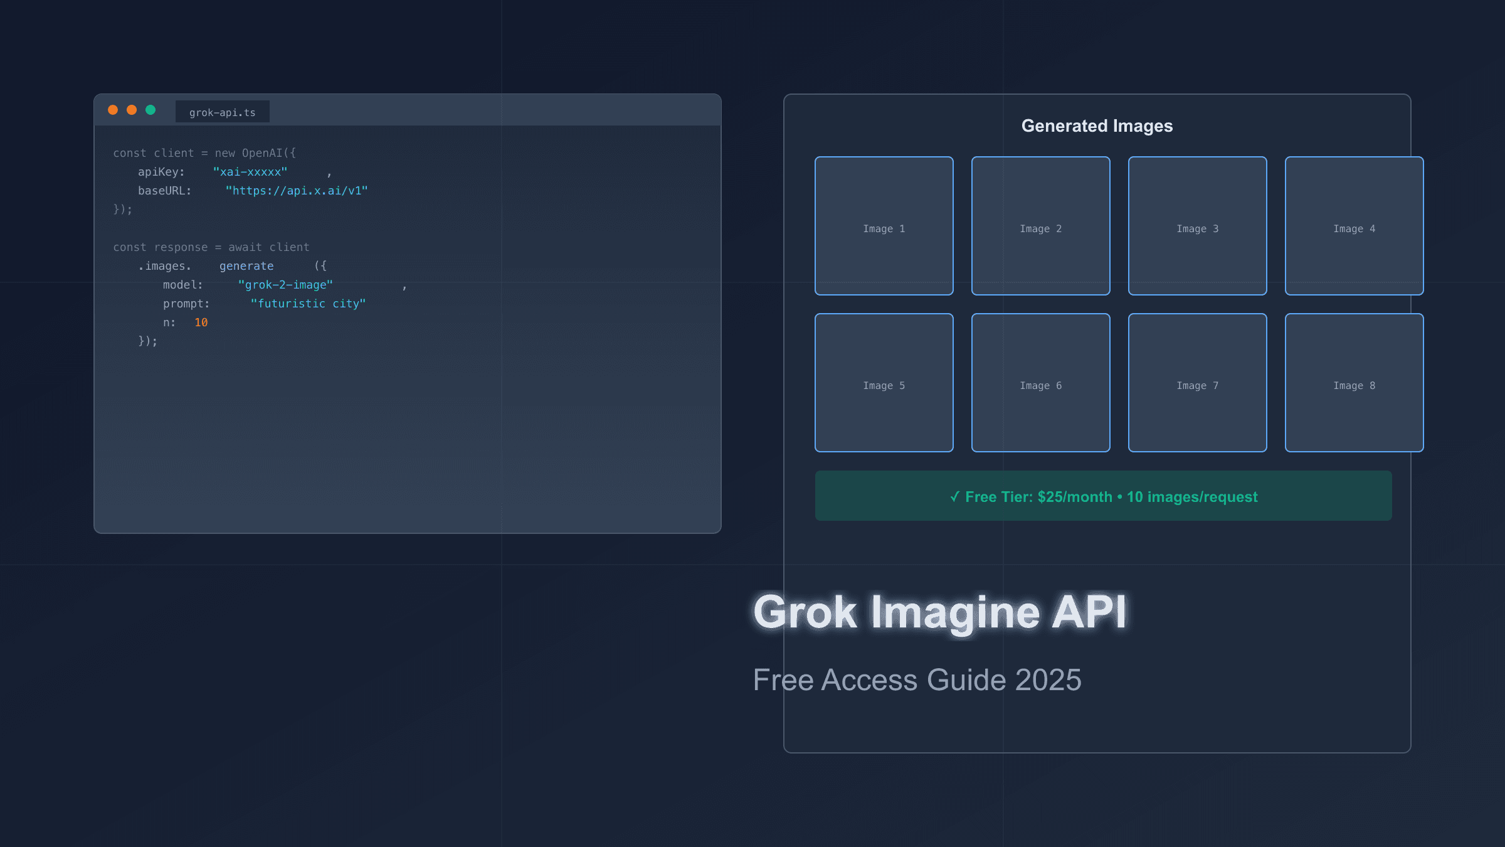Open the Image 8 thumbnail
This screenshot has width=1505, height=847.
pyautogui.click(x=1354, y=383)
